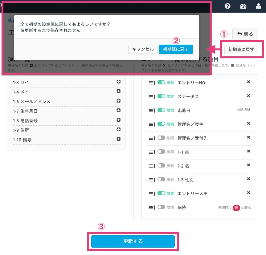Disable search toggle for エントリーNO

[x=161, y=83]
